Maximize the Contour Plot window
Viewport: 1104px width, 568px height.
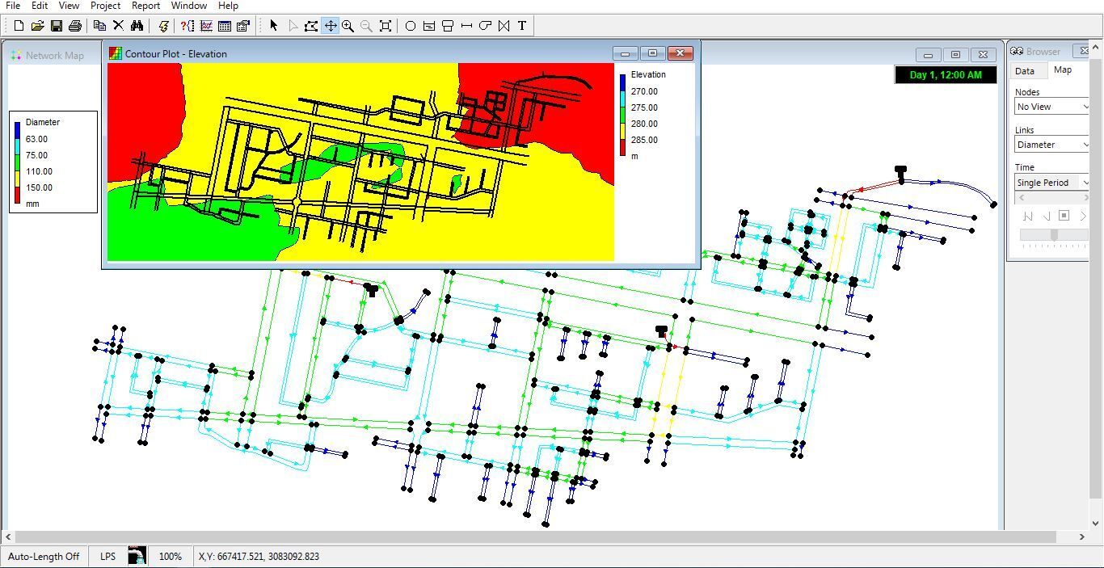[652, 53]
